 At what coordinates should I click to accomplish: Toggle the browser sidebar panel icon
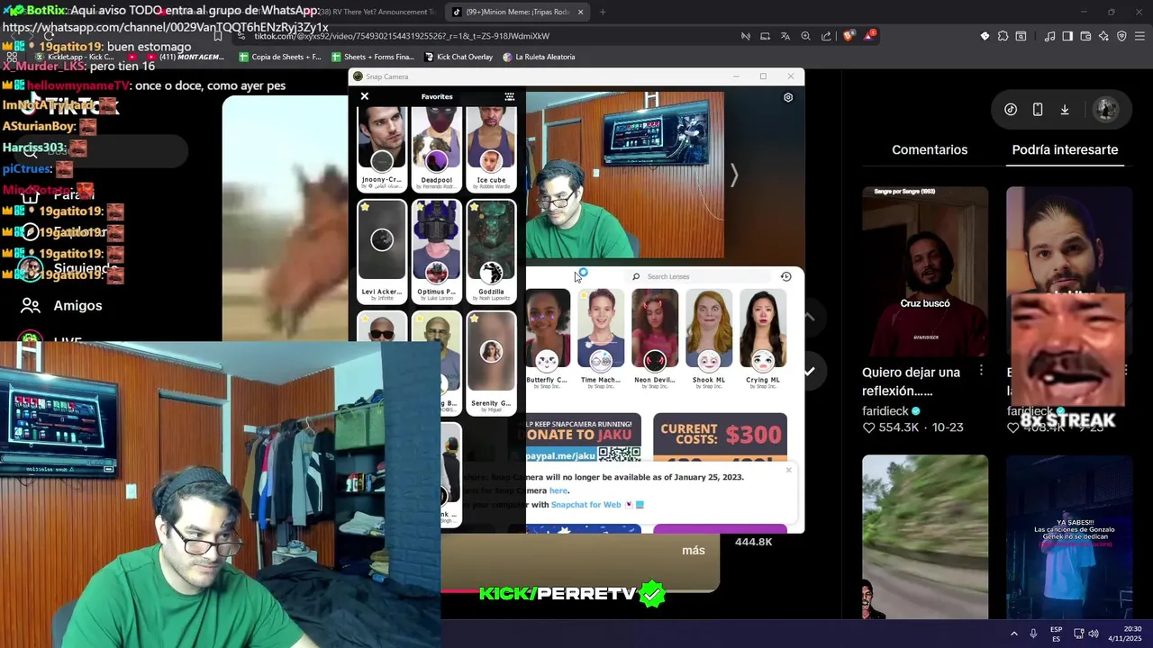(1067, 36)
